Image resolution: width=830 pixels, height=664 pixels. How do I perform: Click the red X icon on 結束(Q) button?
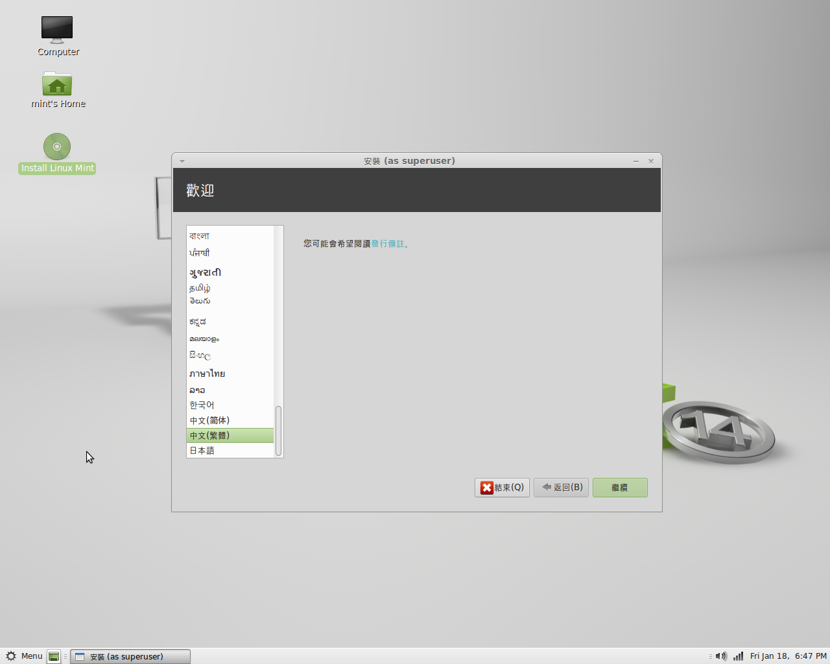point(487,488)
